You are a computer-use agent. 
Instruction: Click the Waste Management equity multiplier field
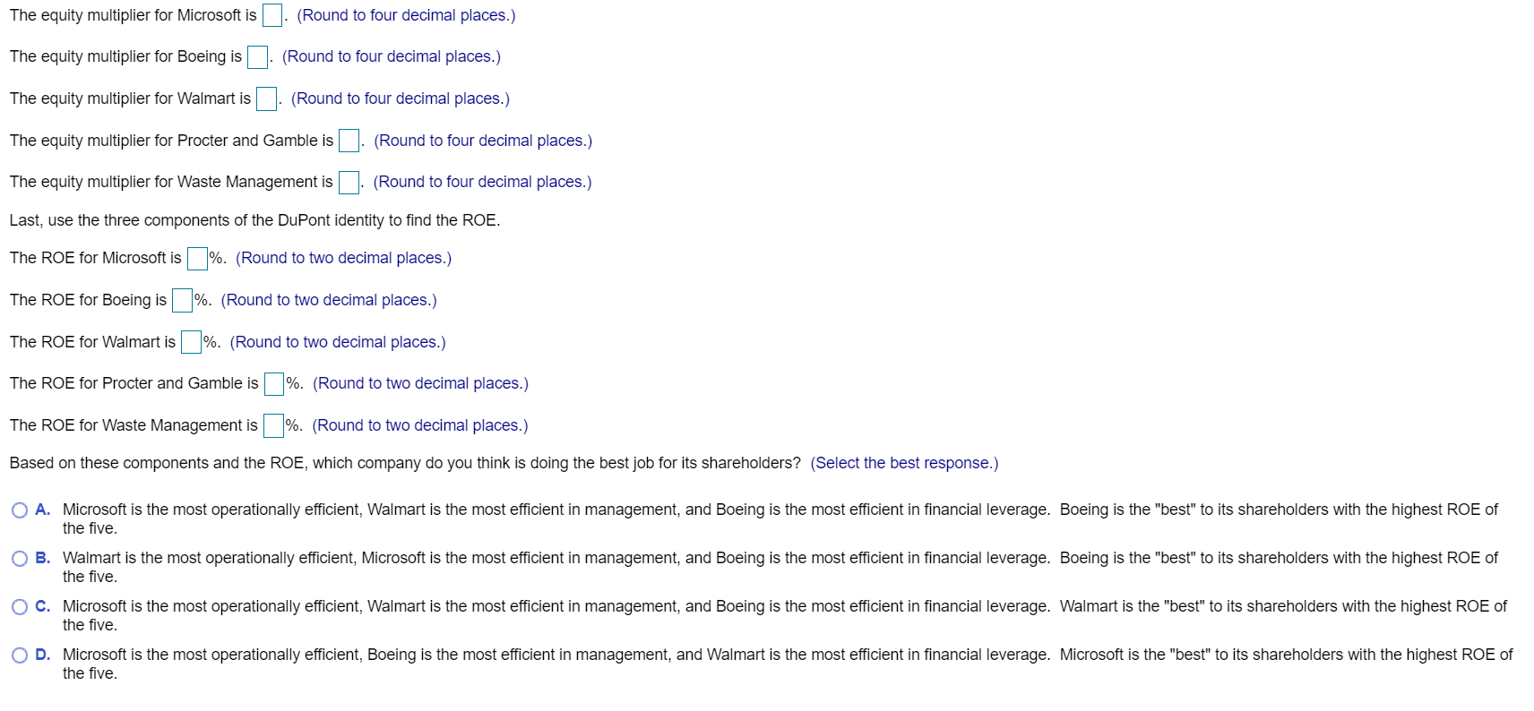click(349, 183)
